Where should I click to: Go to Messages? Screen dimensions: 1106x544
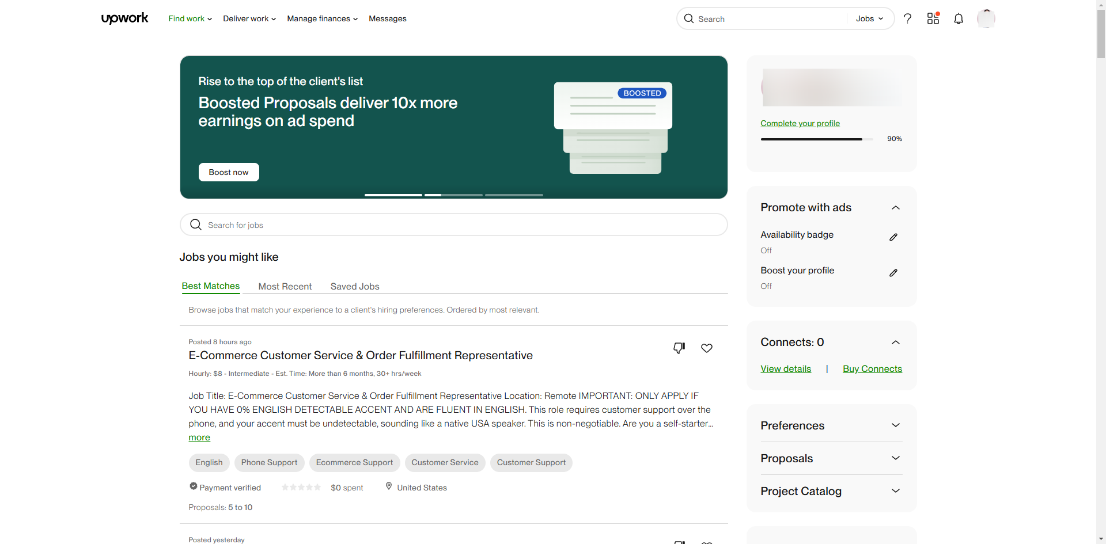[x=388, y=18]
